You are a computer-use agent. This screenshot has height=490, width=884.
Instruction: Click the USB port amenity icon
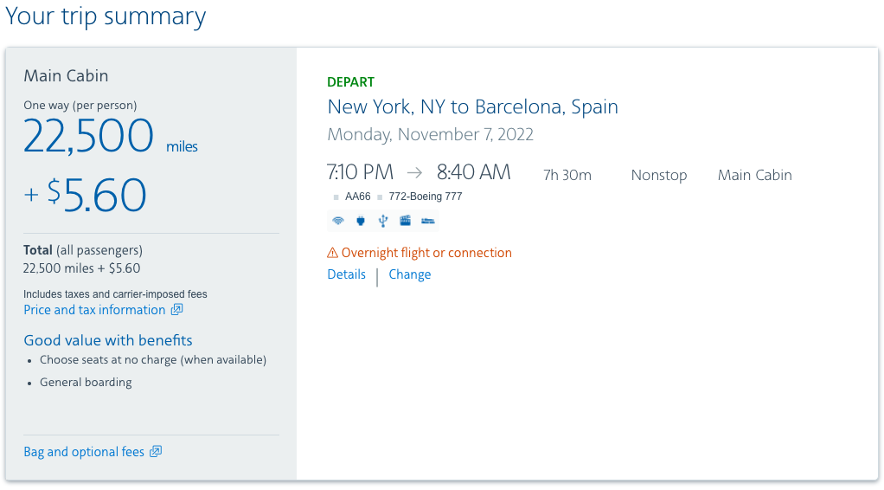383,221
